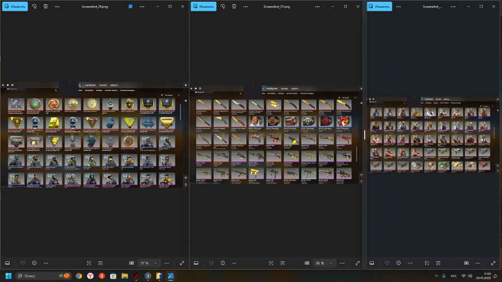Click the taskbar search box
The image size is (502, 282).
pyautogui.click(x=43, y=276)
